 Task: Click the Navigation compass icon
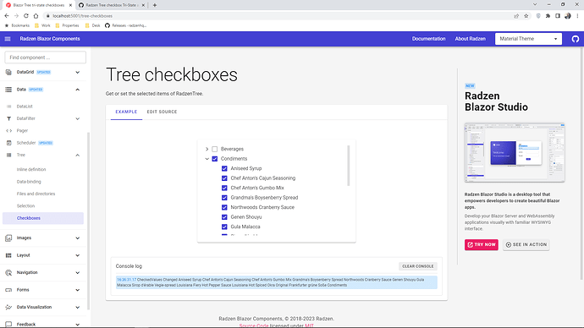point(8,272)
